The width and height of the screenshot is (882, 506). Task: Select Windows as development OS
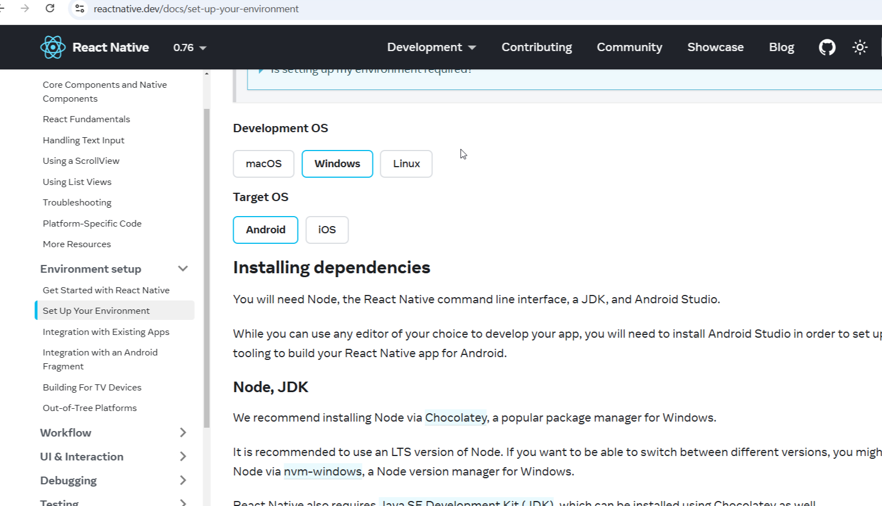[x=337, y=164]
